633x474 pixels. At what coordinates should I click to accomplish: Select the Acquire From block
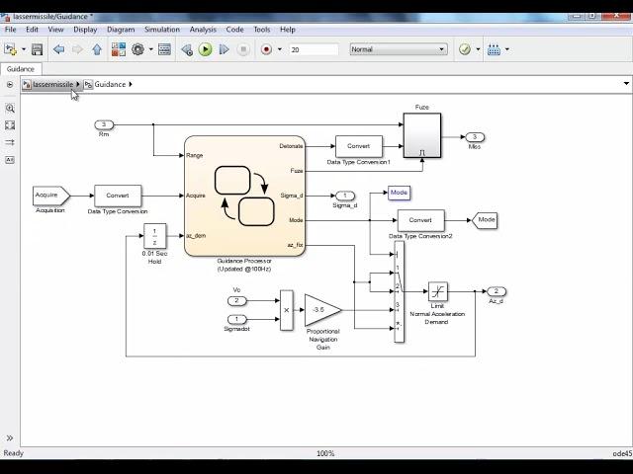[51, 196]
